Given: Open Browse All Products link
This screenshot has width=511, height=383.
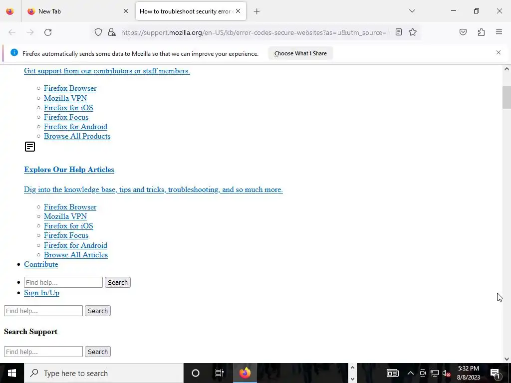Looking at the screenshot, I should pyautogui.click(x=77, y=136).
